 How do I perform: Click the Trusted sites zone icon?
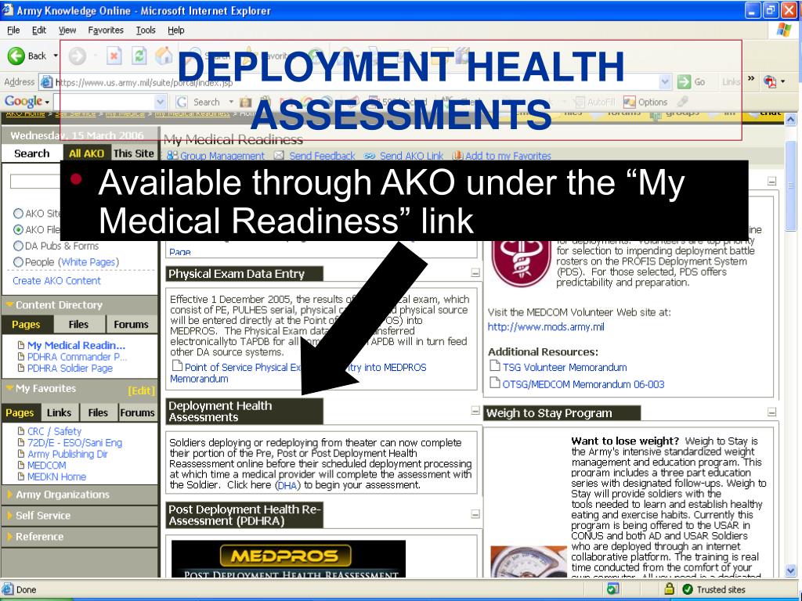click(688, 589)
